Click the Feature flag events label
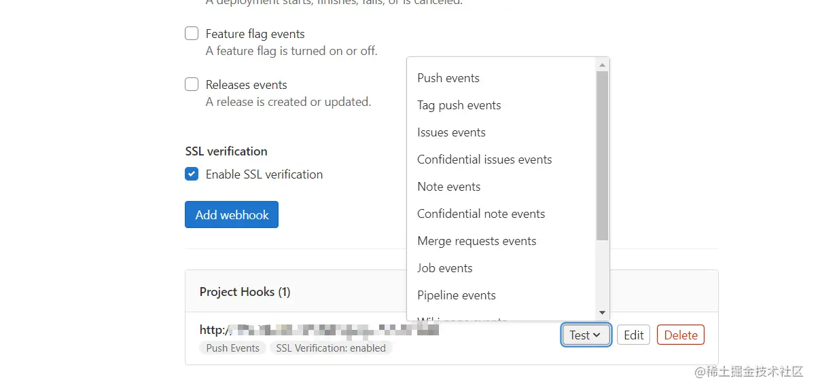The width and height of the screenshot is (816, 391). [x=255, y=34]
